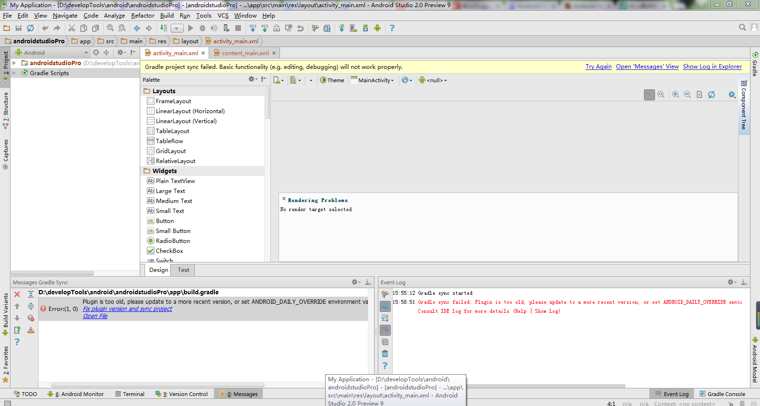760x406 pixels.
Task: Toggle the Scroll to the end icon in Event Log
Action: click(x=385, y=330)
